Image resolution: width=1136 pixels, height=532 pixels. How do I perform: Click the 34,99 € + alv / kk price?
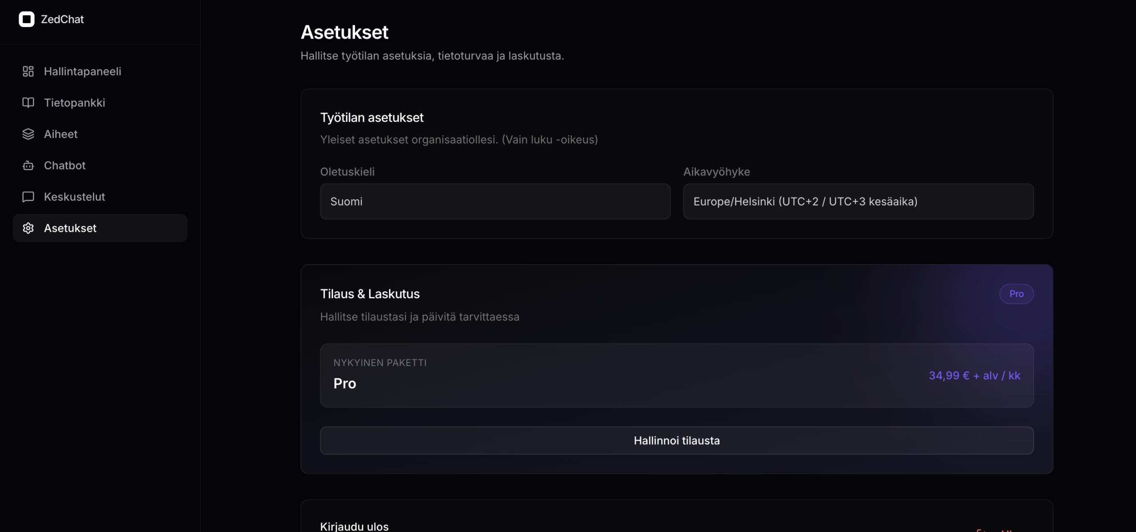pos(974,376)
